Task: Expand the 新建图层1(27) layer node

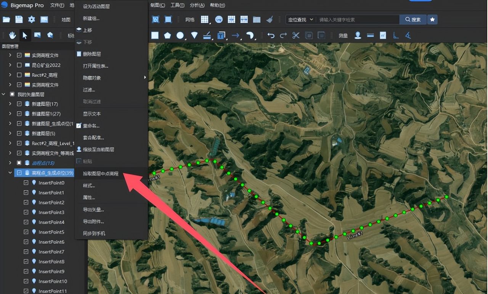Action: (x=10, y=114)
